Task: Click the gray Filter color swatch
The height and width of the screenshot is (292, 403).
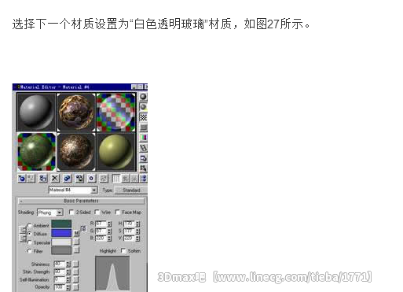Action: pyautogui.click(x=61, y=250)
